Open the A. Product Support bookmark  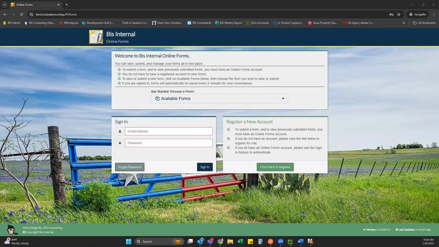pos(288,23)
